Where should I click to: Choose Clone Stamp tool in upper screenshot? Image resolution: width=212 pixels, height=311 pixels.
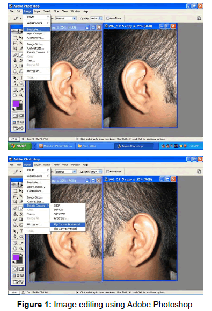[x=15, y=60]
